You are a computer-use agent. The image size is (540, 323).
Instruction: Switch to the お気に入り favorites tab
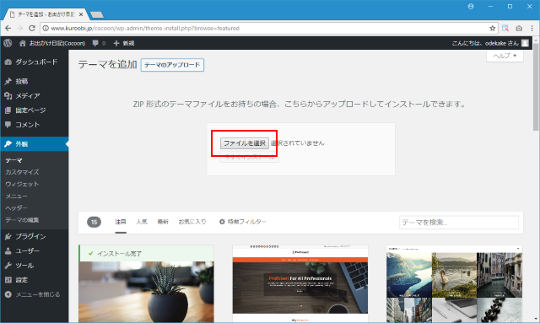[192, 222]
